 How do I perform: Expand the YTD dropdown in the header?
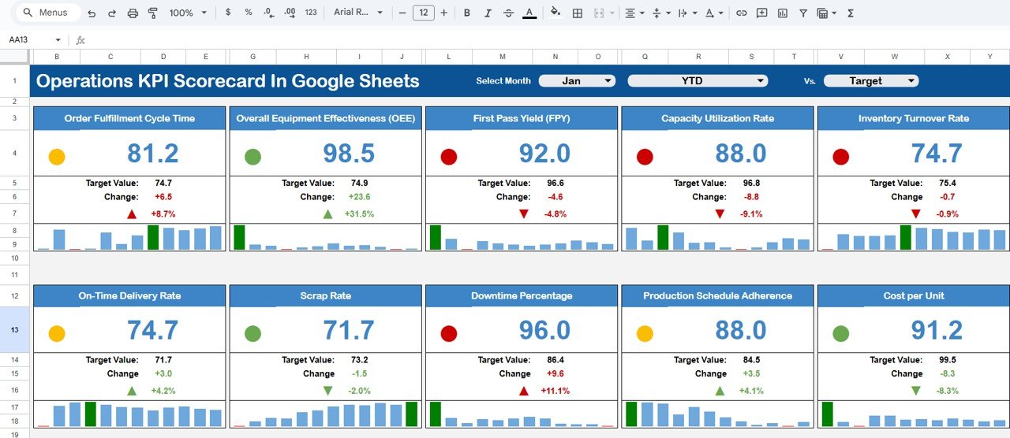pos(698,81)
